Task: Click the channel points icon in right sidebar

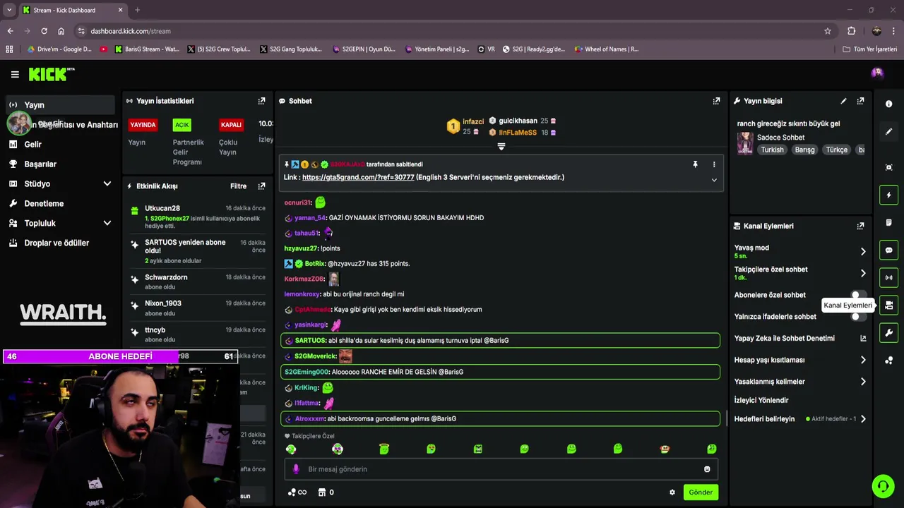Action: pos(888,361)
